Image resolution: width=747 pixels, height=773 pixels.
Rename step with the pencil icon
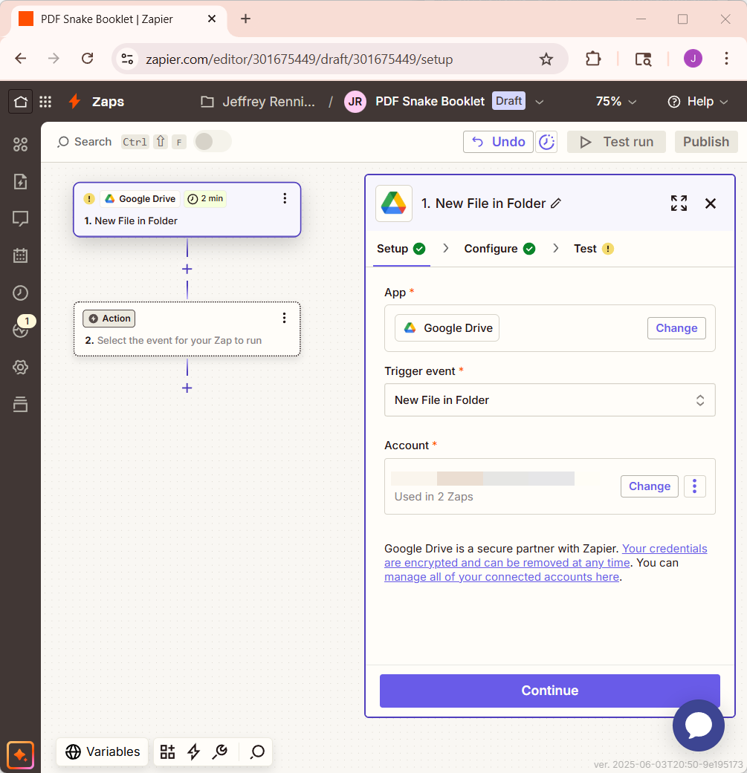pyautogui.click(x=556, y=203)
